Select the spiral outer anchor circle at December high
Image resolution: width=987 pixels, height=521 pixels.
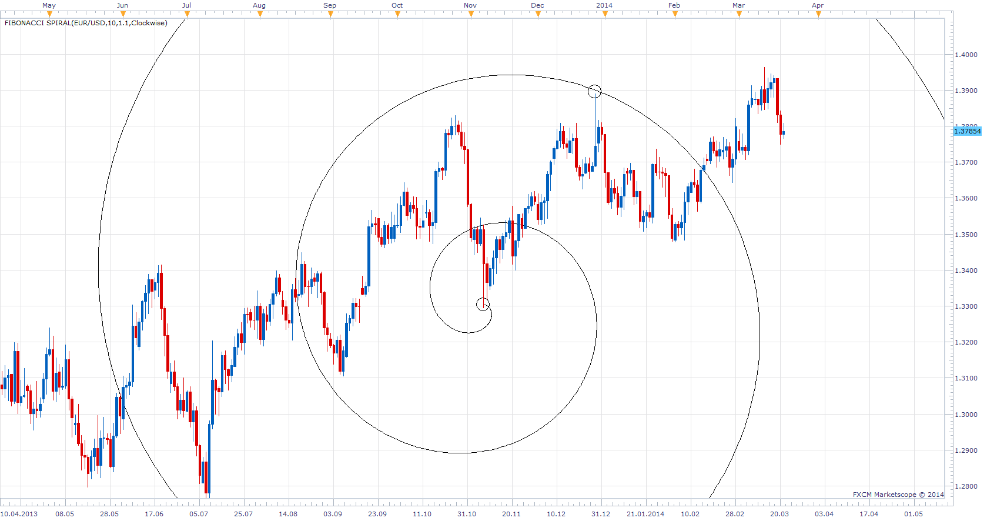pyautogui.click(x=595, y=91)
